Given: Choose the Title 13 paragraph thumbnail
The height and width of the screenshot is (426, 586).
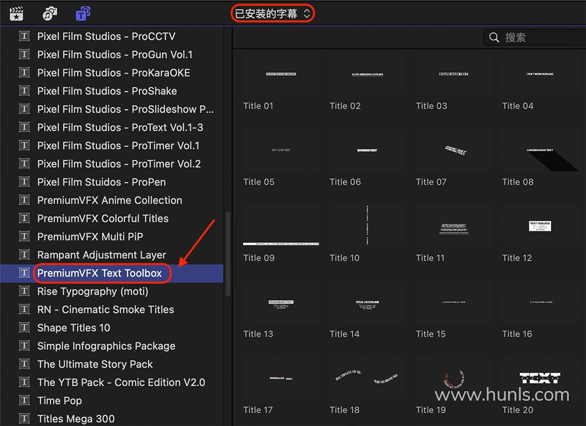Looking at the screenshot, I should point(281,303).
